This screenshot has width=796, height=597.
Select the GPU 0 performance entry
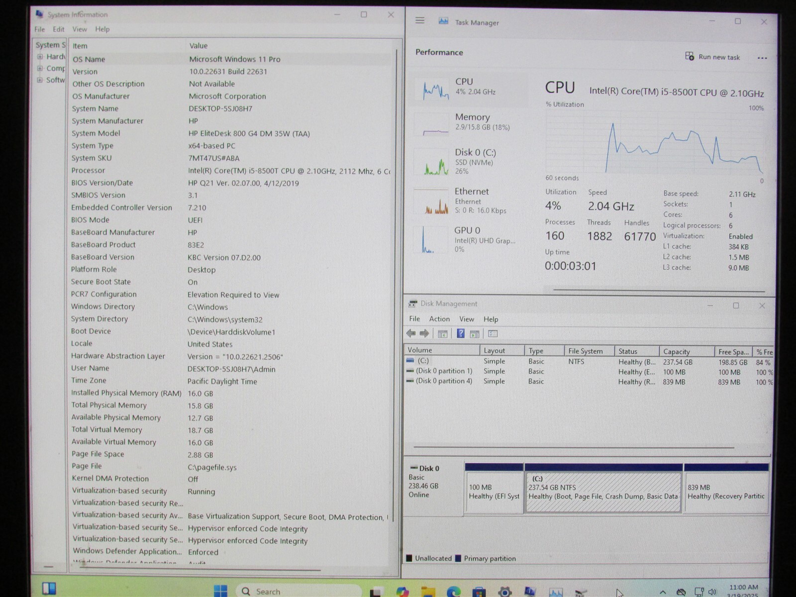(x=468, y=239)
